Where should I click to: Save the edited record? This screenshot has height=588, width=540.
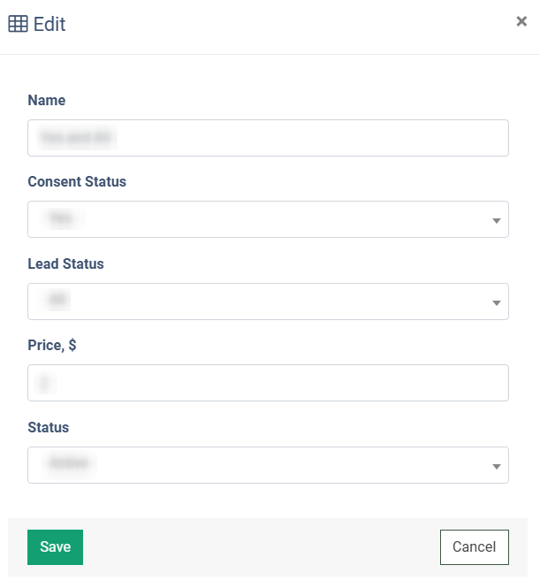tap(55, 547)
